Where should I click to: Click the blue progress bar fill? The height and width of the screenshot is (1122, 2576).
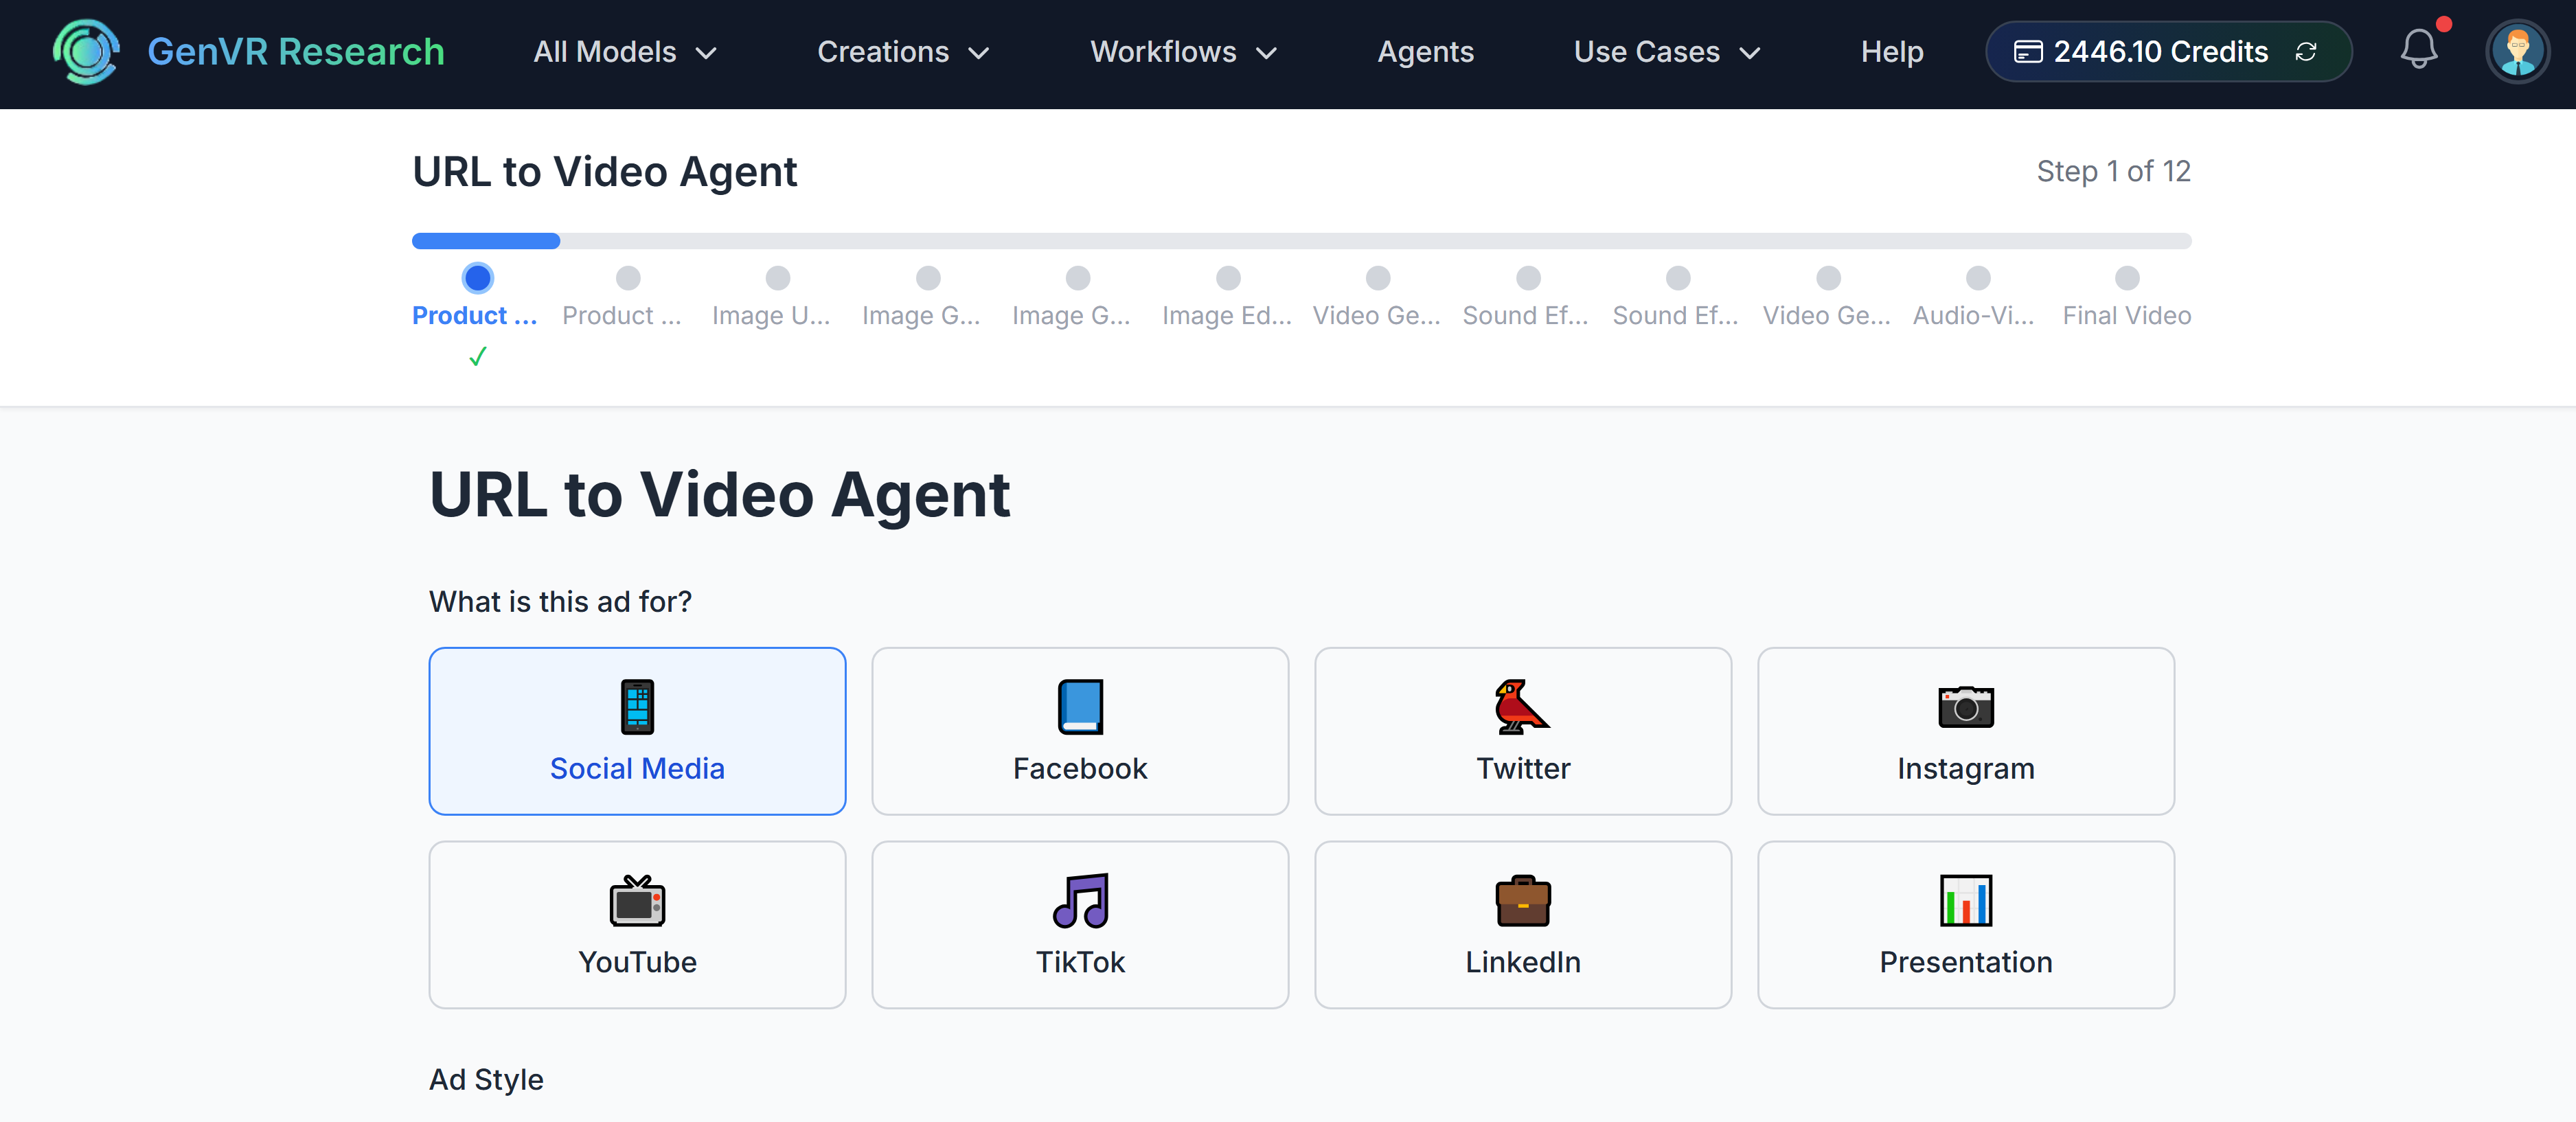point(485,241)
